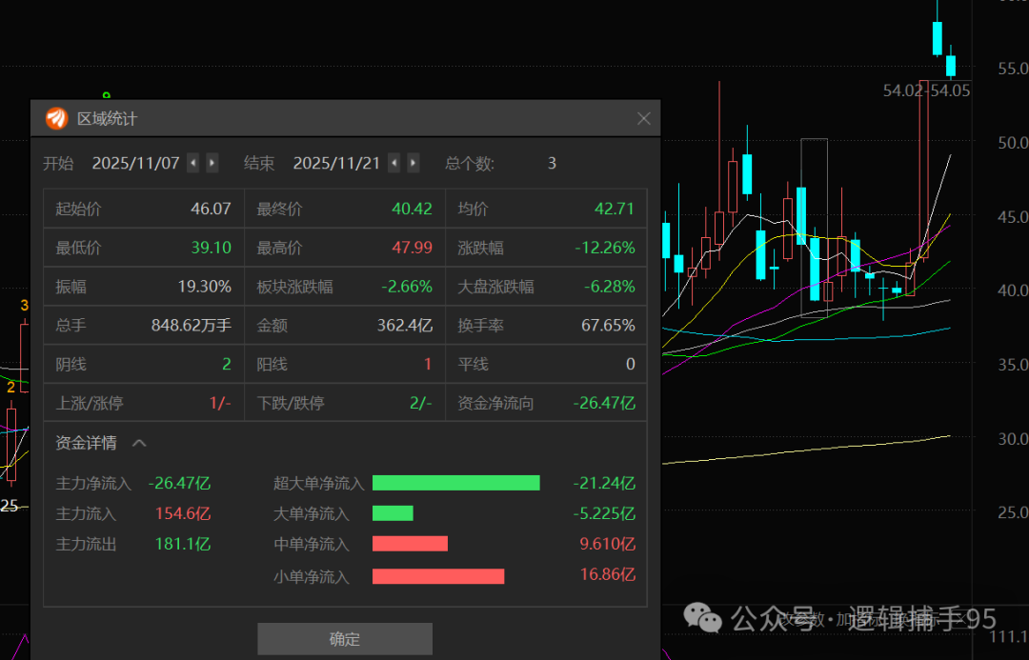Click the 中单净流入 amount 9.610亿
The height and width of the screenshot is (660, 1029).
608,544
